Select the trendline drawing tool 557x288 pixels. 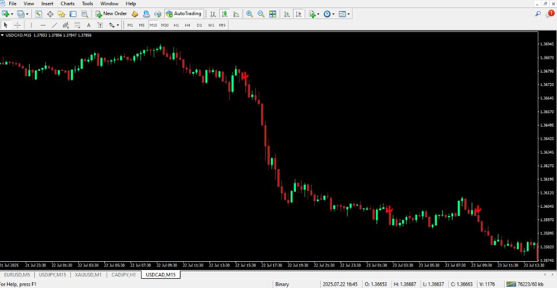pos(55,25)
